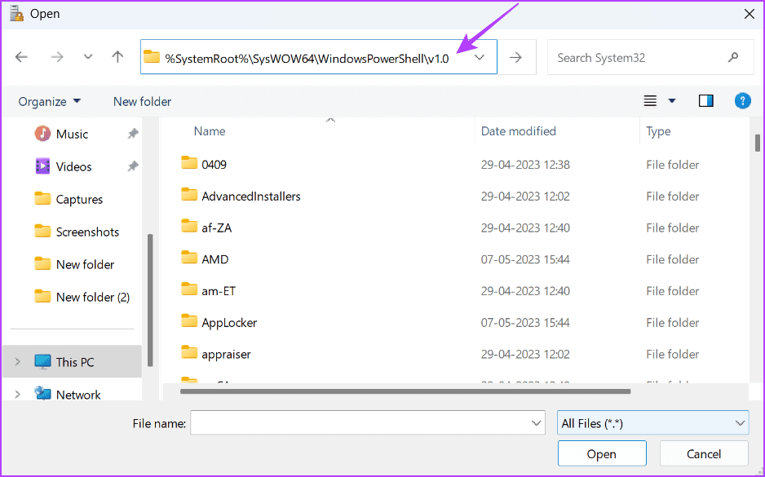Viewport: 765px width, 477px height.
Task: Click appraiser date 29-04-2023 12:02
Action: tap(525, 355)
